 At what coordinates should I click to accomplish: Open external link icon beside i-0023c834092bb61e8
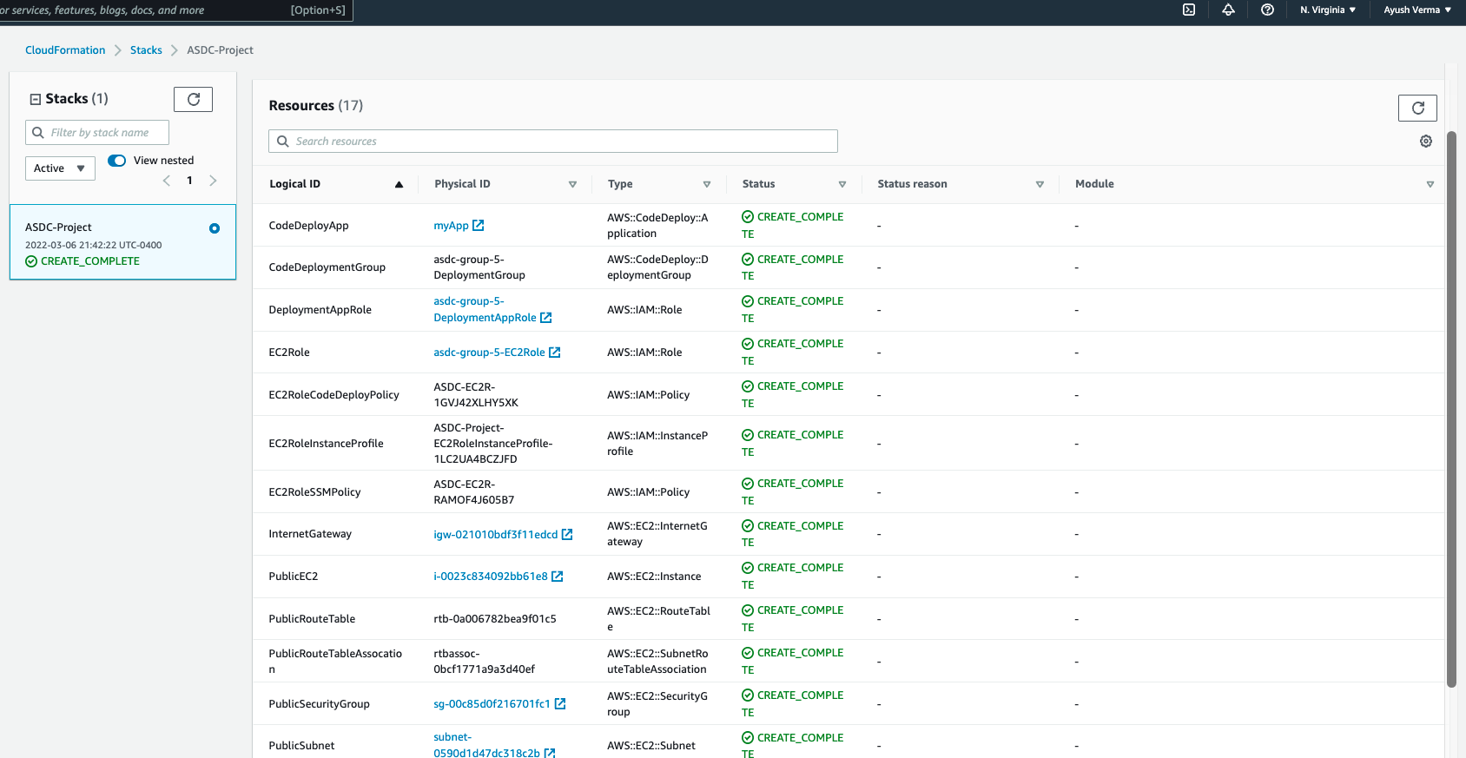[558, 576]
